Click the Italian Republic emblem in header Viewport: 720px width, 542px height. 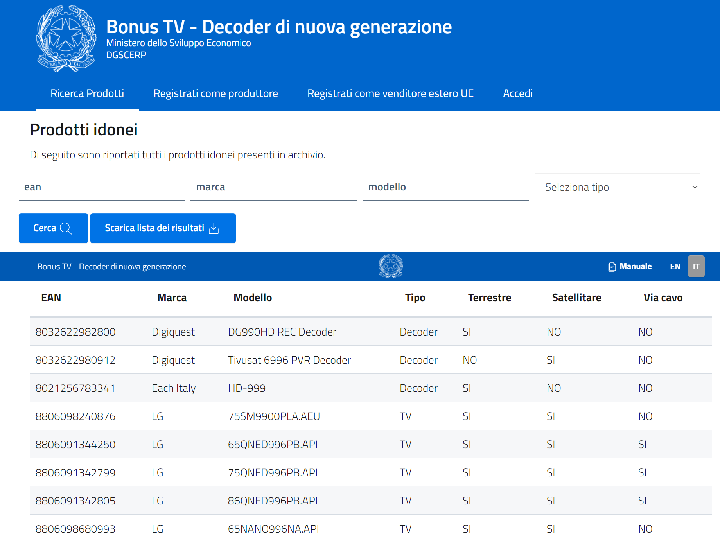pos(66,39)
